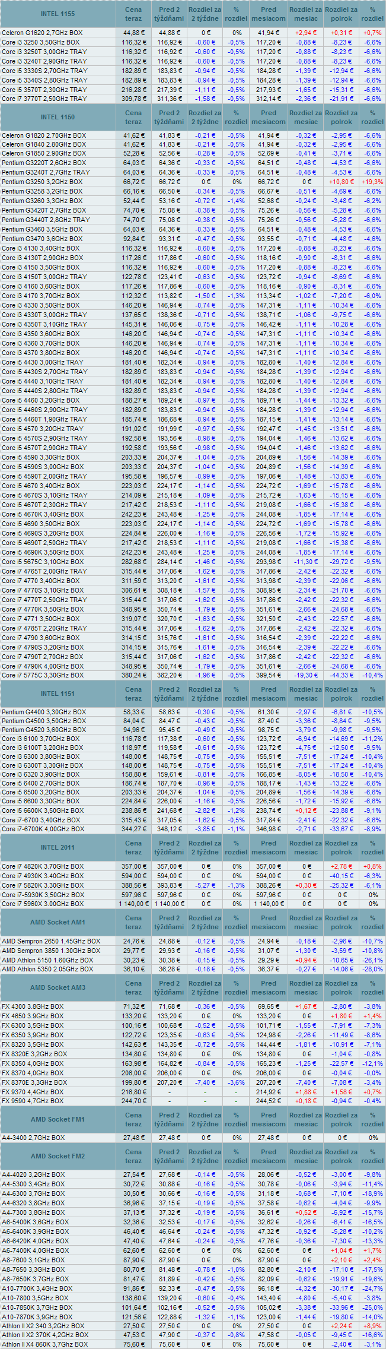
Task: Click the -28,0% percentage difference value
Action: (x=372, y=969)
